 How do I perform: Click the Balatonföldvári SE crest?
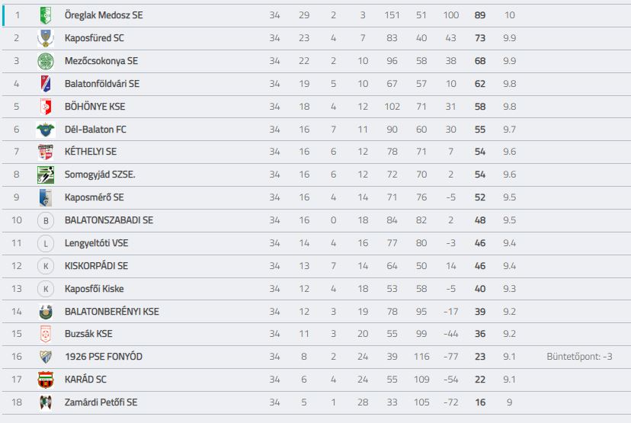46,84
